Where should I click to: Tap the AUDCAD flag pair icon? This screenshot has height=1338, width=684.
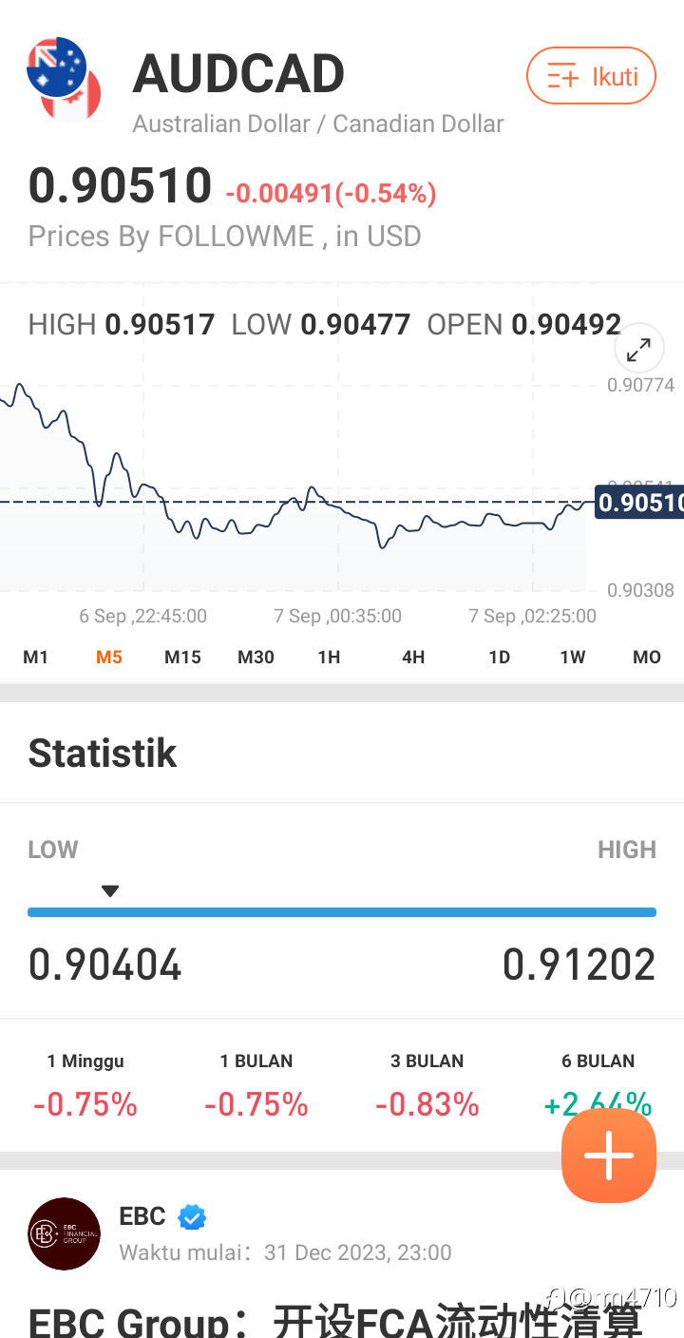click(65, 80)
